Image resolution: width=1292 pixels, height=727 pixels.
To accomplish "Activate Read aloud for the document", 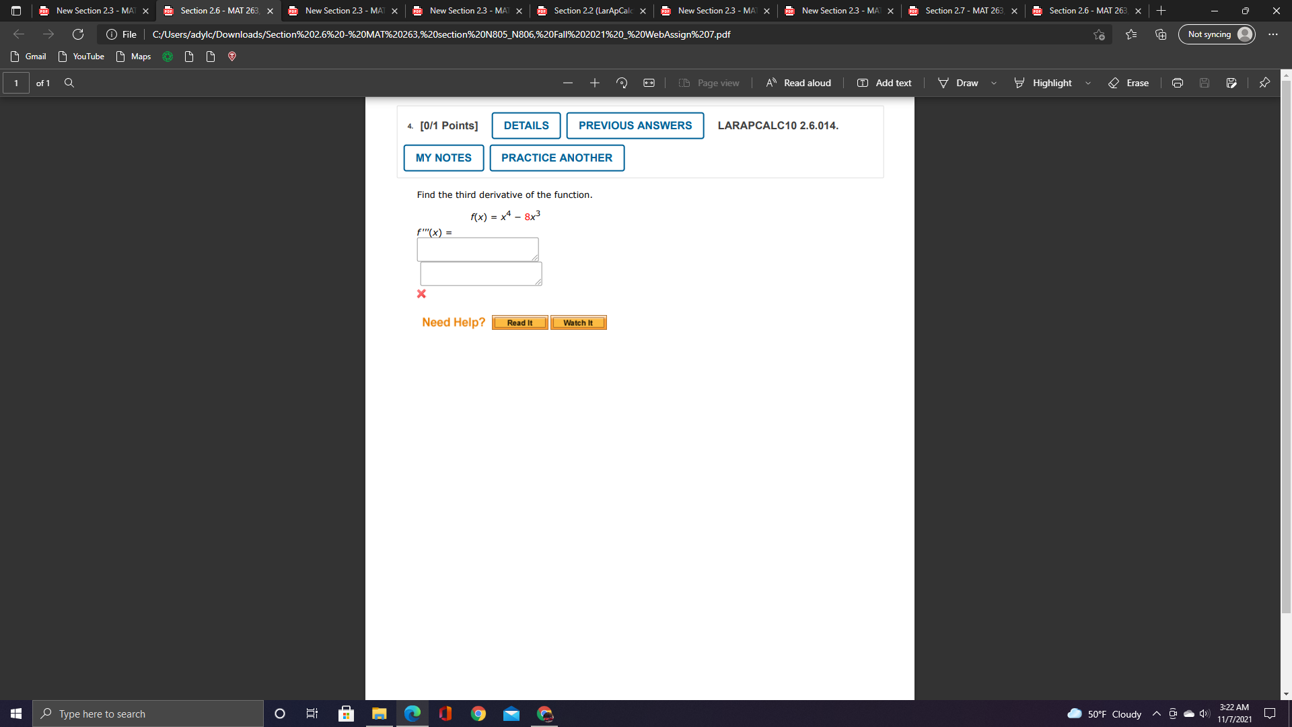I will pos(797,83).
